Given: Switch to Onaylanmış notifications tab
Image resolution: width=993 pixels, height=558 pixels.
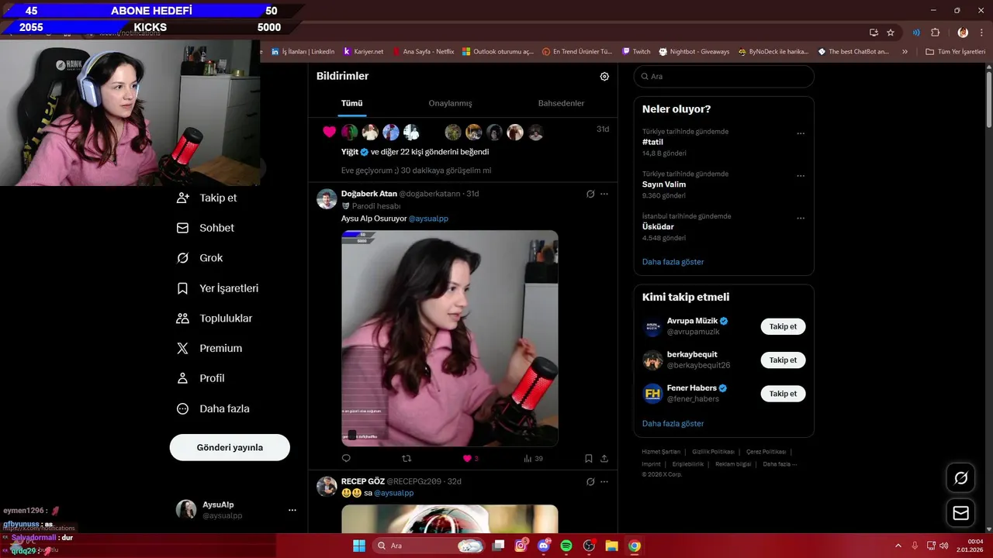Looking at the screenshot, I should coord(450,103).
